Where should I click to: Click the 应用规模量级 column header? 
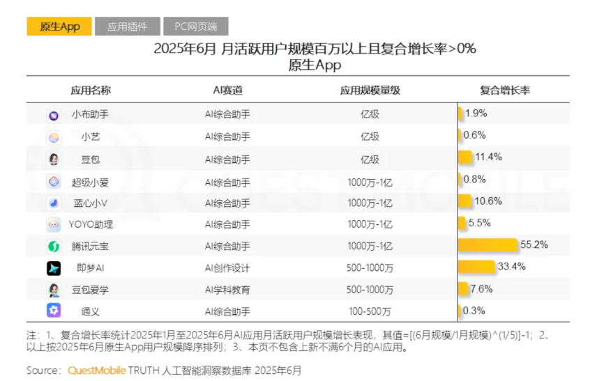click(x=369, y=91)
